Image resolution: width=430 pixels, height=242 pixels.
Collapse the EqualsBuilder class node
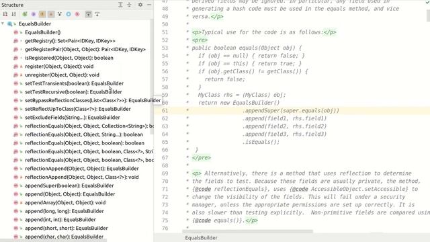pos(3,24)
